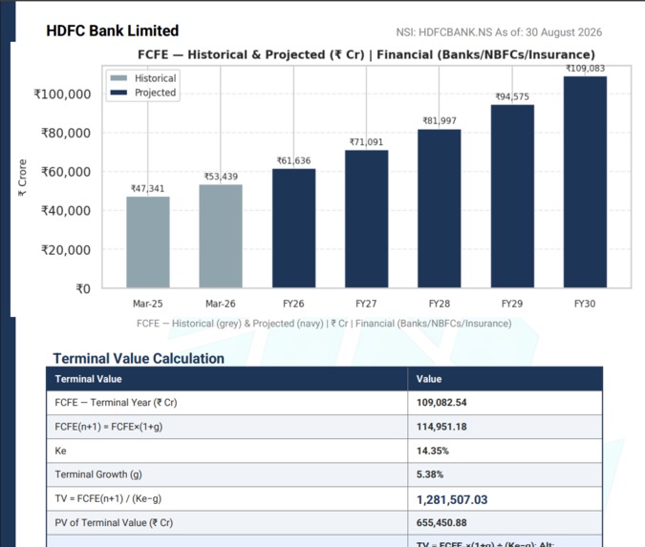Screen dimensions: 645x547
Task: Click the Terminal Value column header
Action: pos(89,379)
